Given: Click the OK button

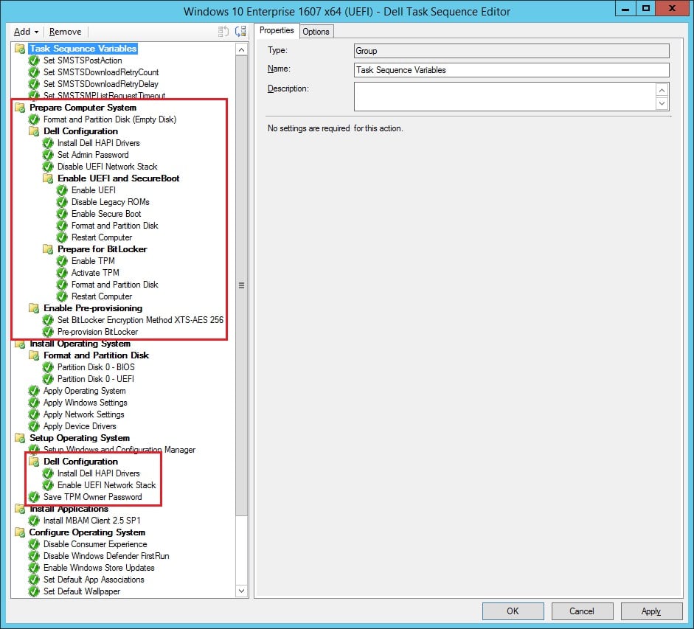Looking at the screenshot, I should pyautogui.click(x=513, y=611).
